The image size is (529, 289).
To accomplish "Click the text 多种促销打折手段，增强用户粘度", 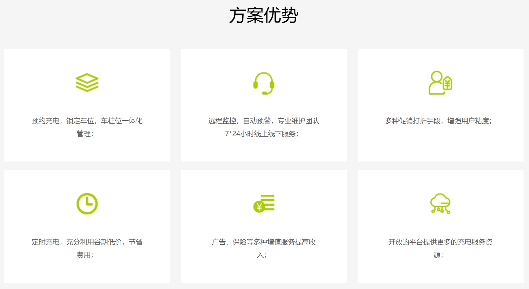I will click(x=438, y=121).
